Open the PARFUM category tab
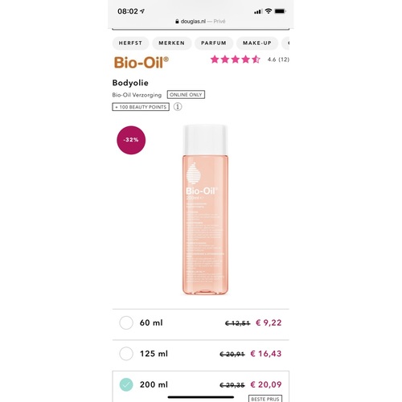Screen dimensions: 402x402 [x=214, y=43]
